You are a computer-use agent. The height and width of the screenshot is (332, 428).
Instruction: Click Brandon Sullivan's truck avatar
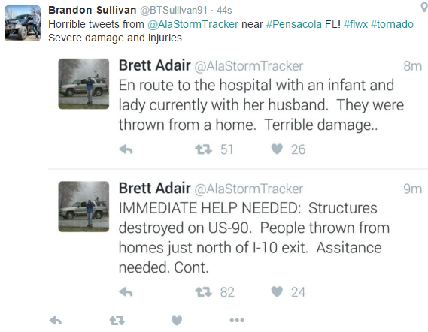pos(23,23)
